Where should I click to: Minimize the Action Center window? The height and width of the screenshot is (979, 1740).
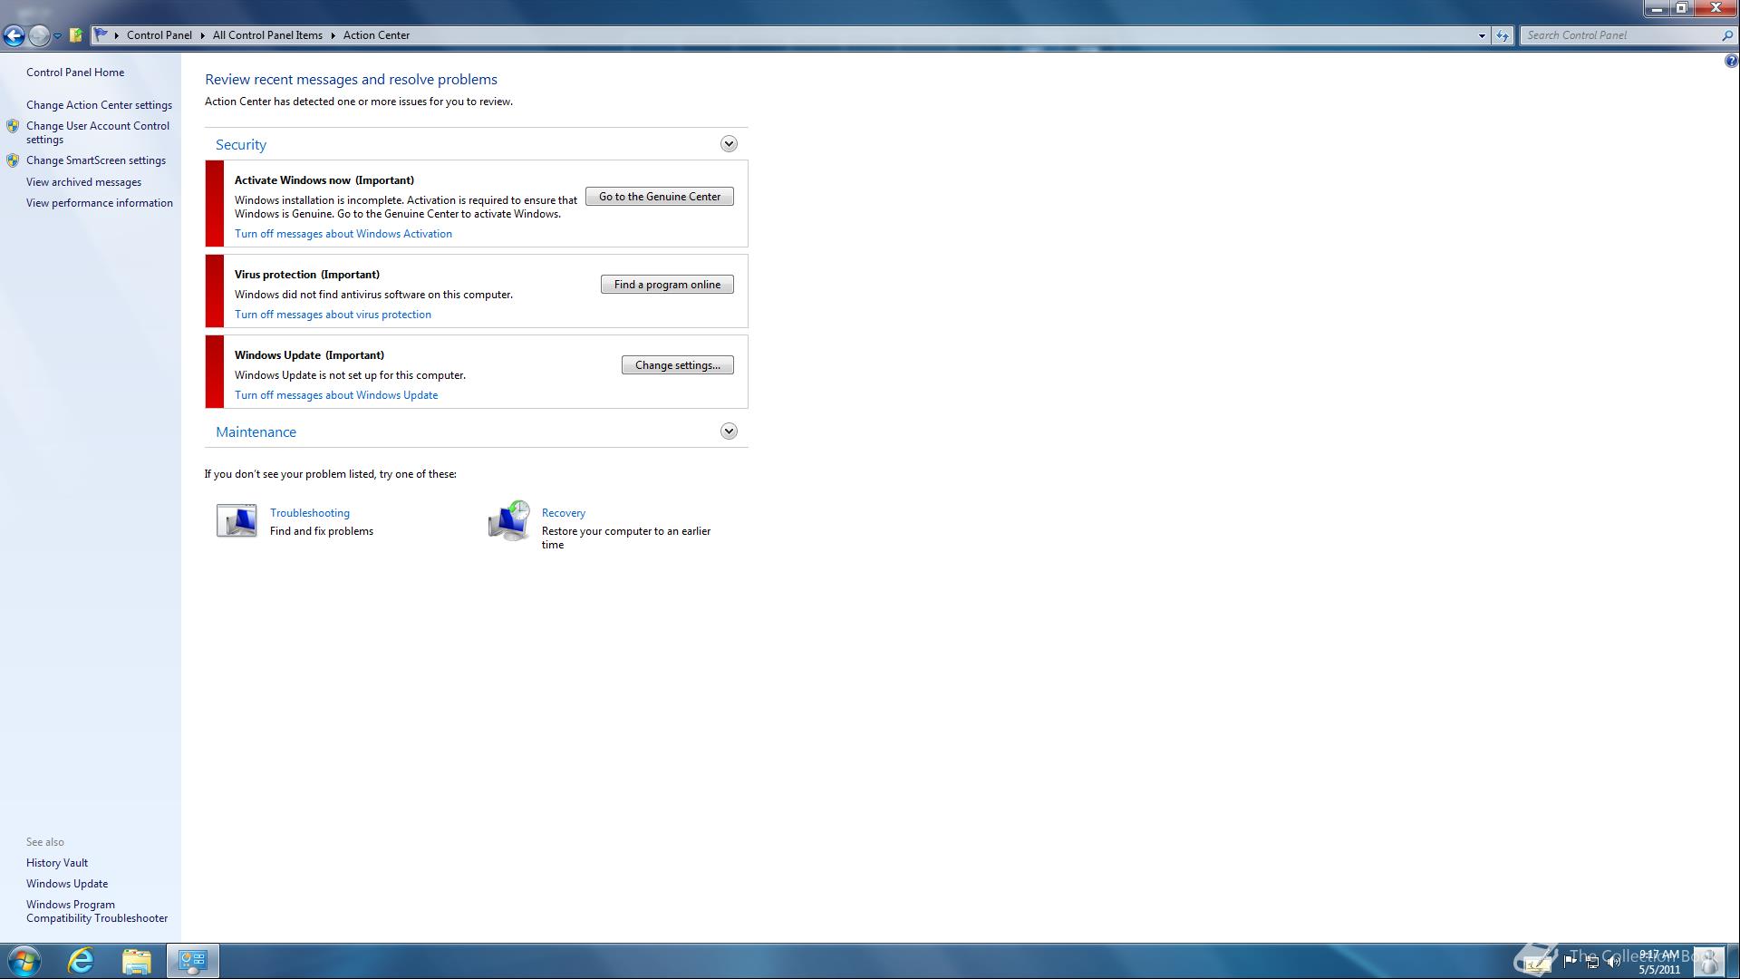1657,8
